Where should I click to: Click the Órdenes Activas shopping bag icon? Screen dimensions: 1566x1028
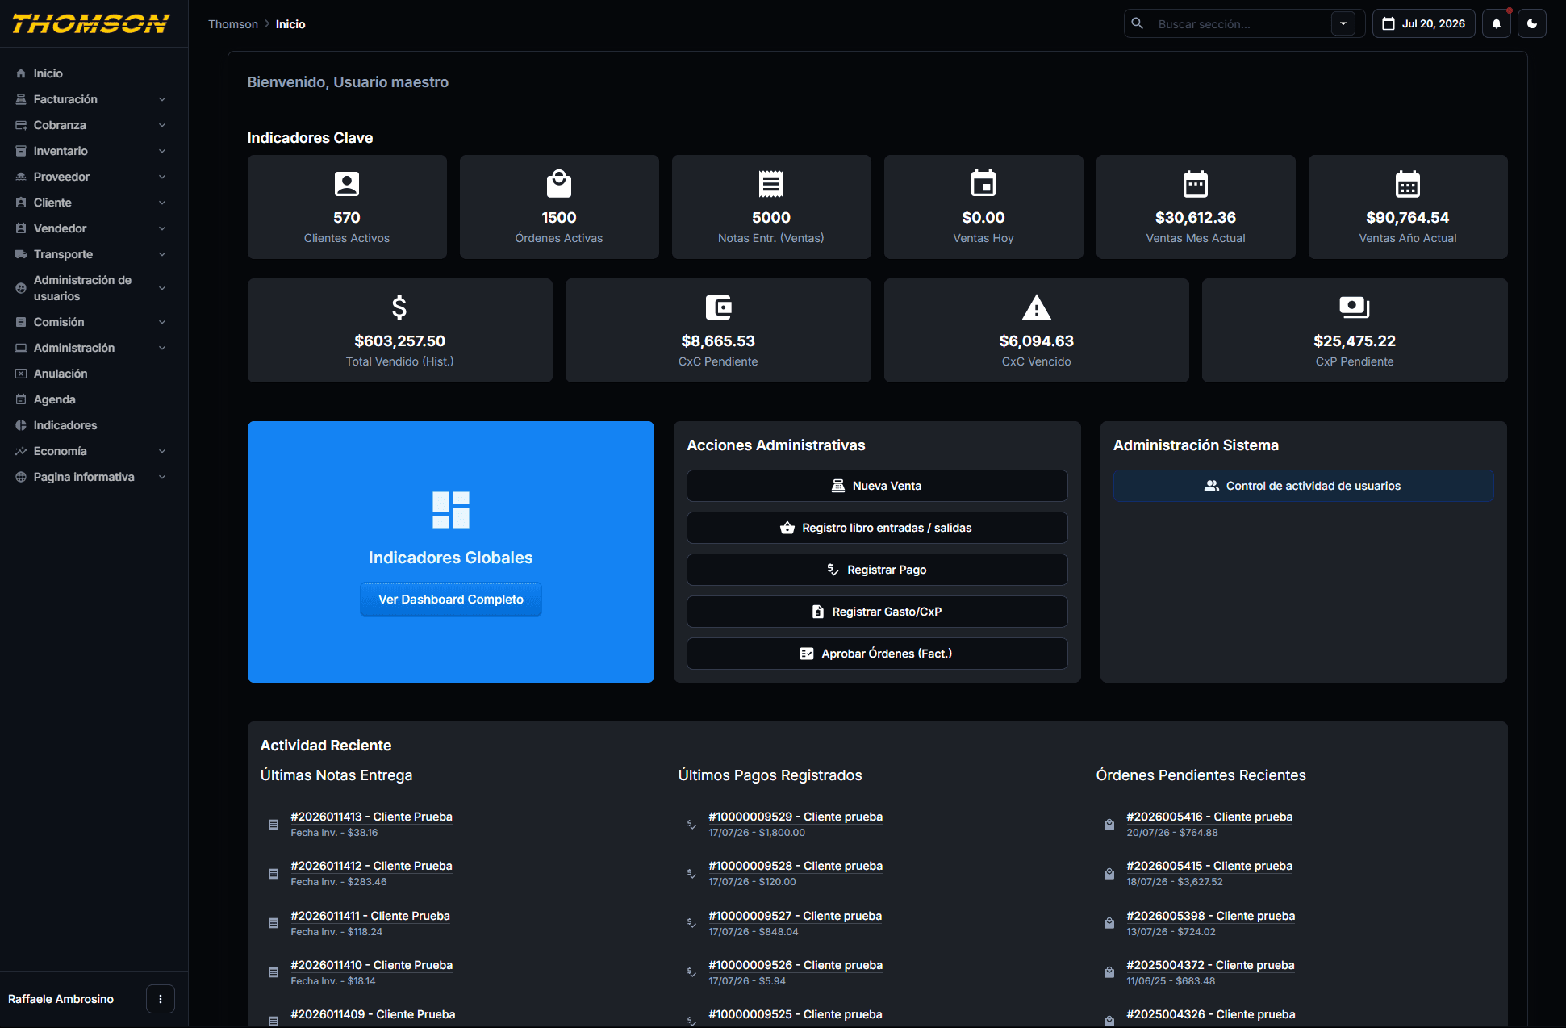point(559,184)
